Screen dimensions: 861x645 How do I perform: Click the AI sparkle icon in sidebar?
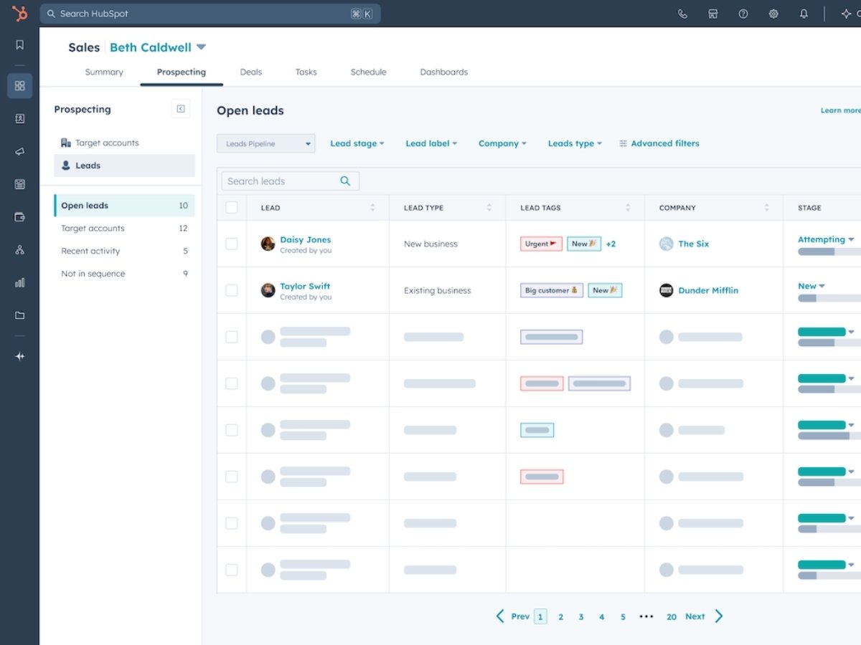click(x=19, y=356)
